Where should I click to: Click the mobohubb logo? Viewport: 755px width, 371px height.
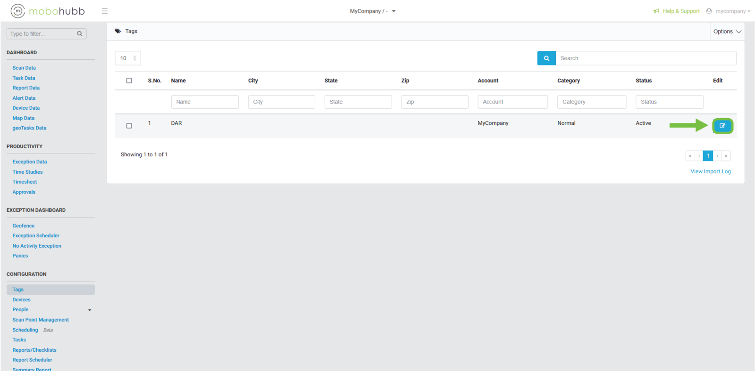click(x=48, y=11)
